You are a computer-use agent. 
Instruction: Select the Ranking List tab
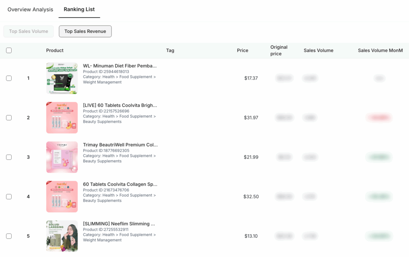point(79,10)
